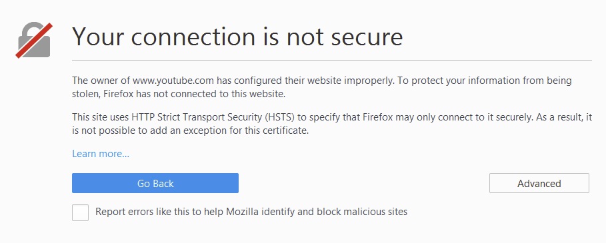
Task: Click the blue Go Back button
Action: pyautogui.click(x=155, y=183)
